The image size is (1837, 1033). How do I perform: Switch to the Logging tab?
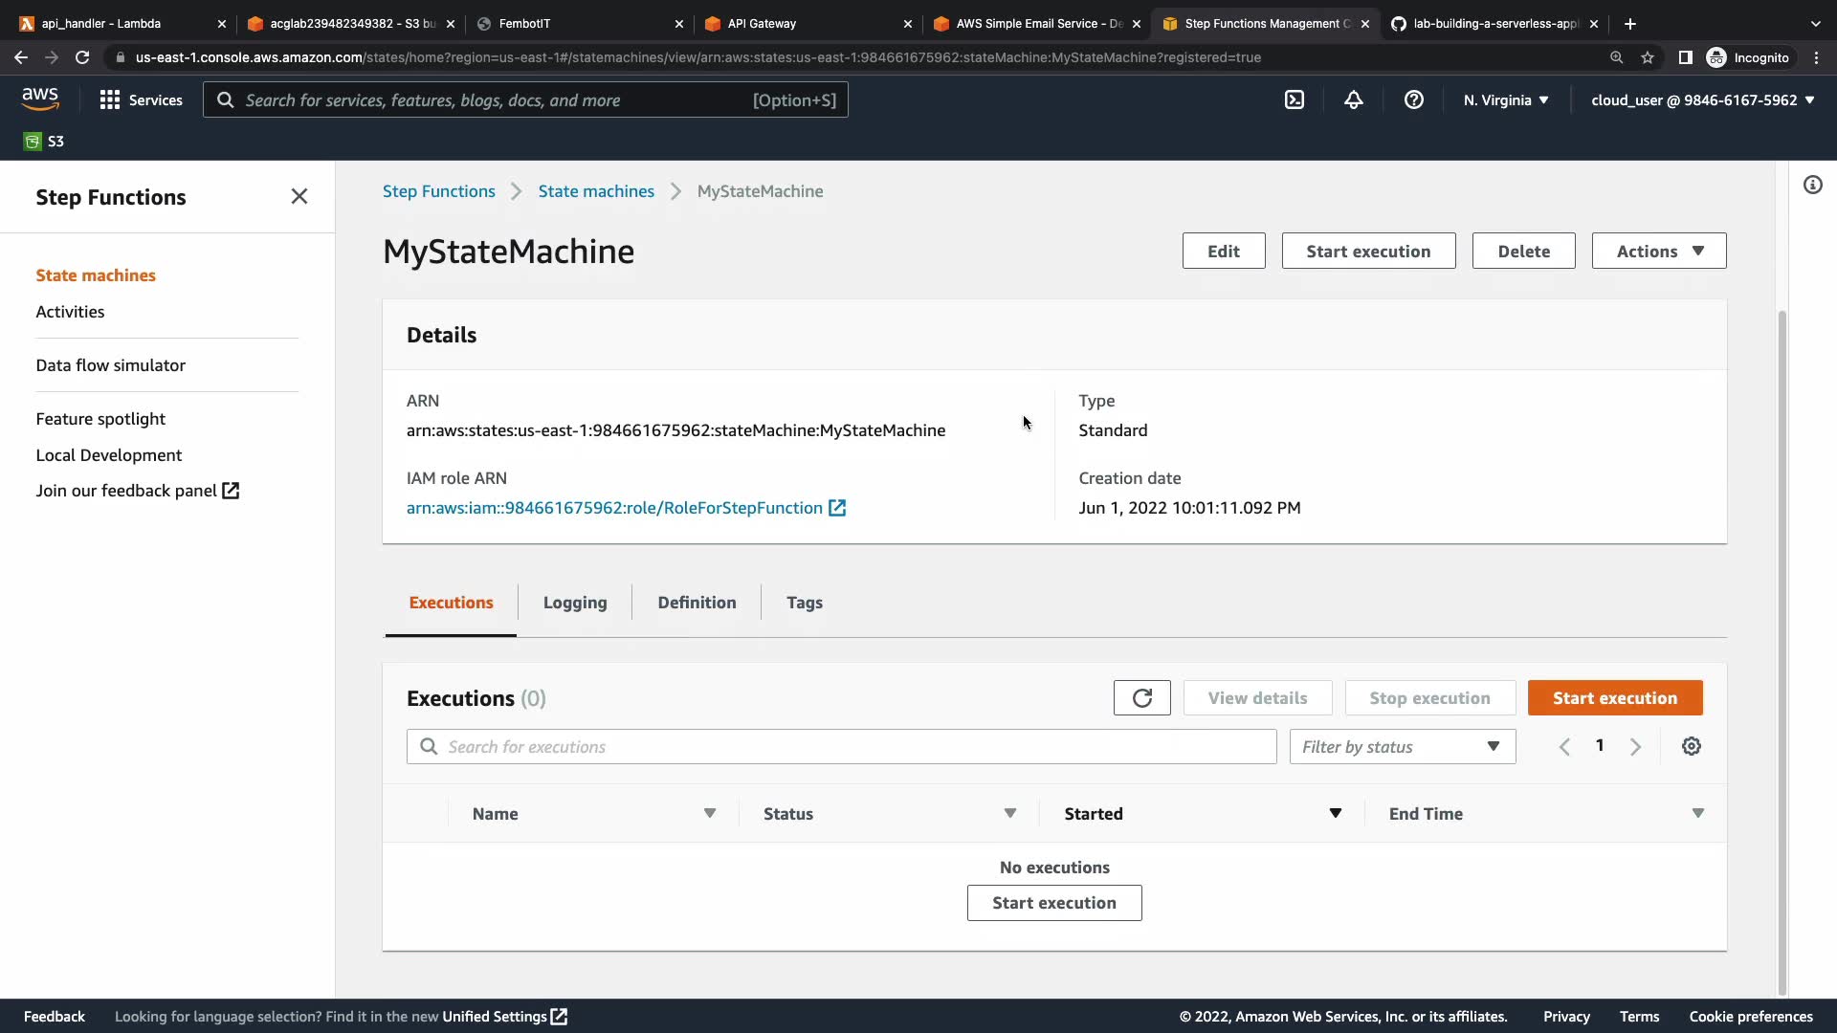click(574, 603)
